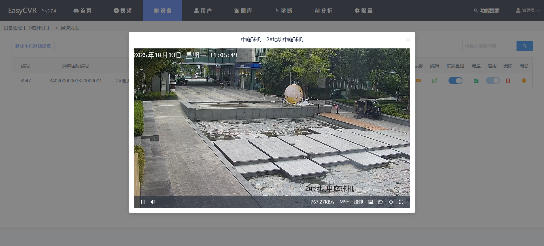Image resolution: width=544 pixels, height=246 pixels.
Task: Enter fullscreen video mode
Action: pyautogui.click(x=401, y=202)
